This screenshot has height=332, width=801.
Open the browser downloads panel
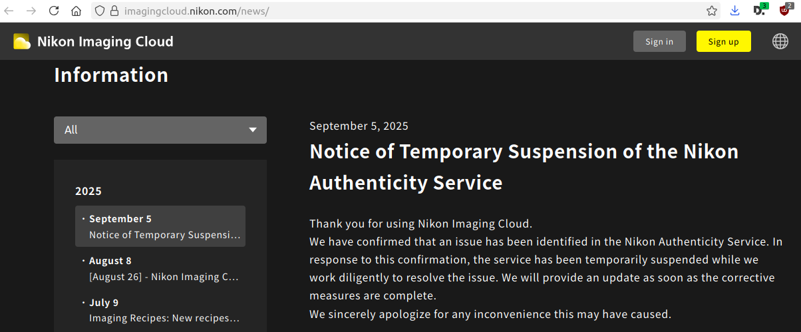coord(735,11)
